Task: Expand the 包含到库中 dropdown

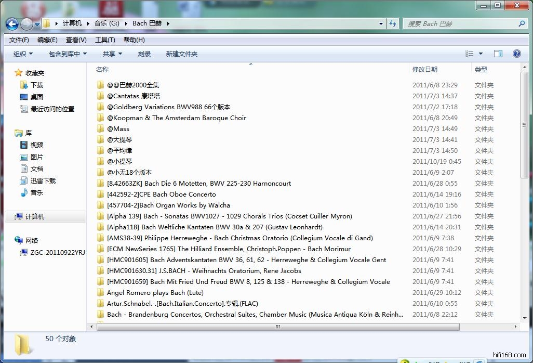Action: [68, 54]
